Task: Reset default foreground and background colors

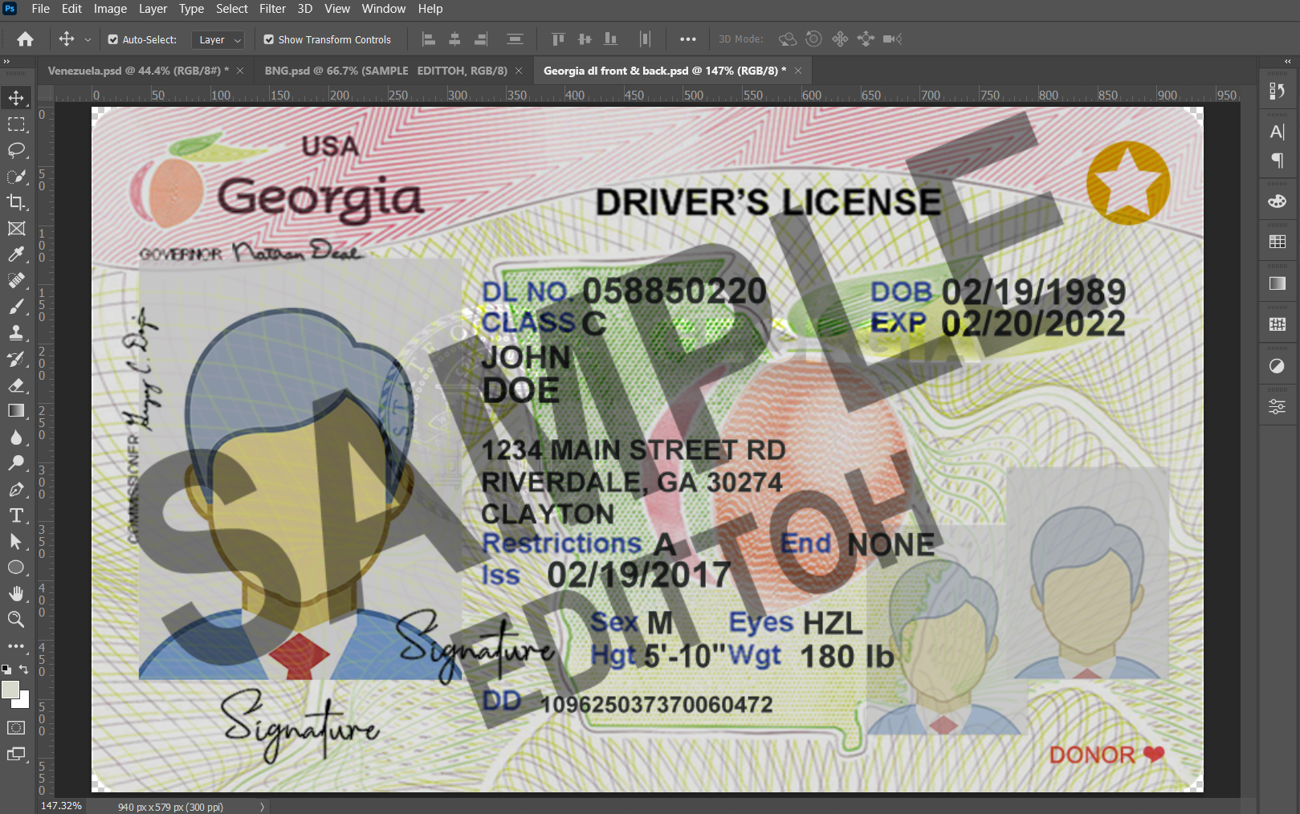Action: pyautogui.click(x=6, y=669)
